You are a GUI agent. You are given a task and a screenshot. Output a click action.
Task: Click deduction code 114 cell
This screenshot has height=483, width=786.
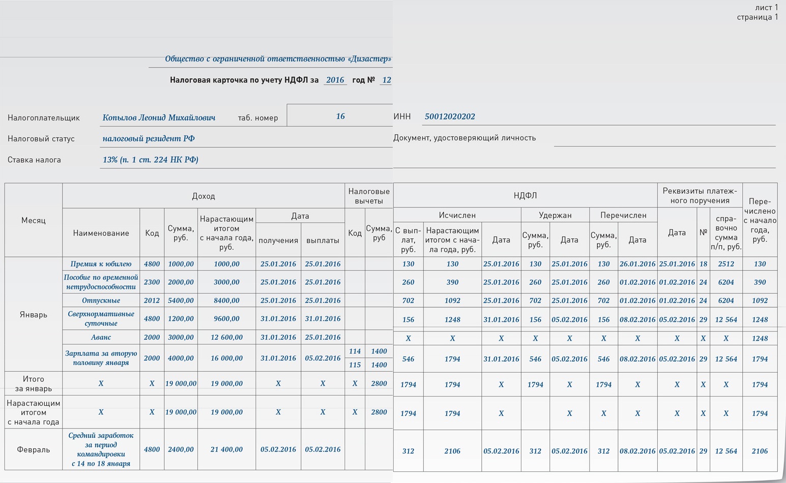[355, 351]
